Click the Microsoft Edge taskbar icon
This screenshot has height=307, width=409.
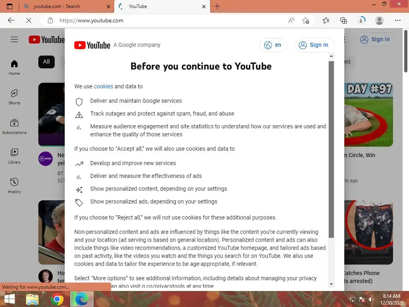(82, 299)
